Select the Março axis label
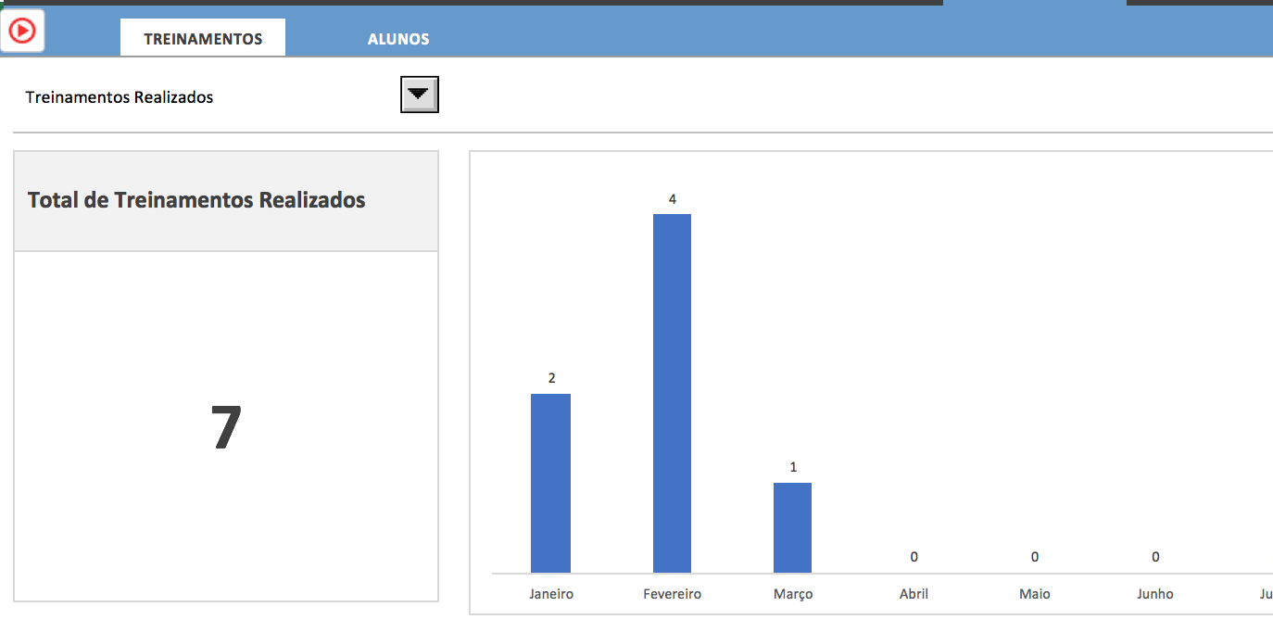 (793, 594)
